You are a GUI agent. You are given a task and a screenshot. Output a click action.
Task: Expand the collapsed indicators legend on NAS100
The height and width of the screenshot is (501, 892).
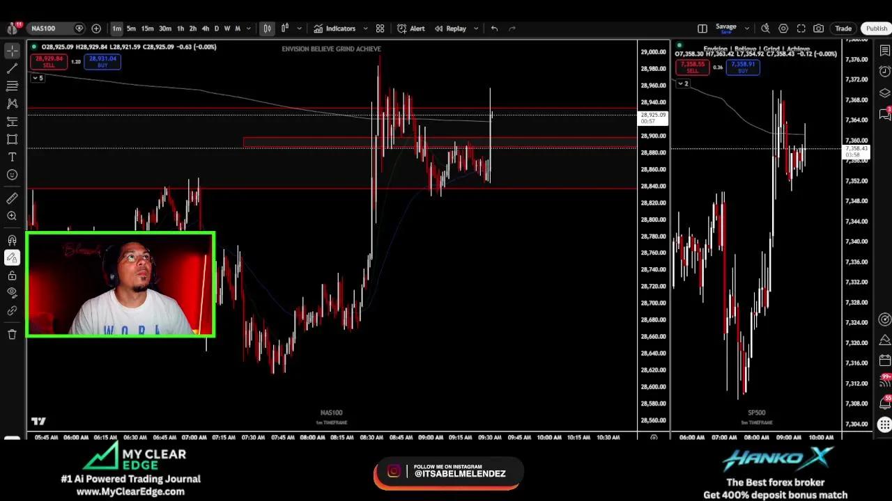(38, 78)
